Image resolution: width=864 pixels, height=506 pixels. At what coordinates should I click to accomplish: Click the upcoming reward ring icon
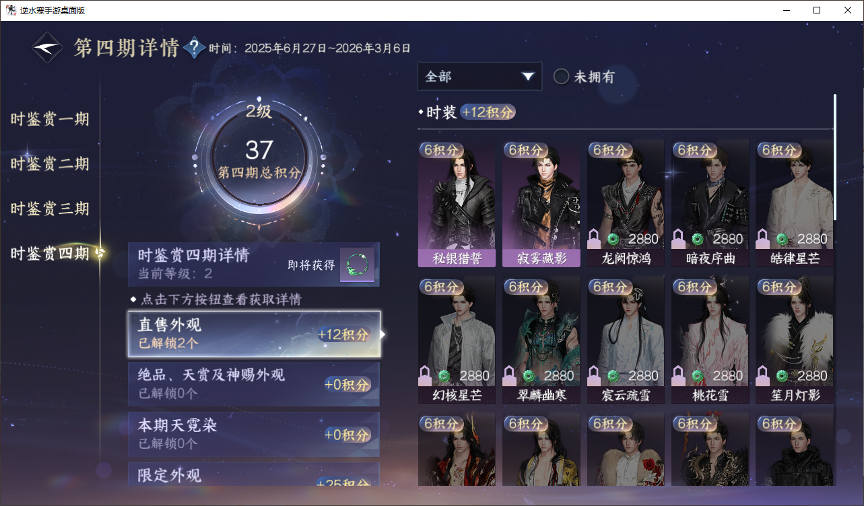pyautogui.click(x=356, y=265)
